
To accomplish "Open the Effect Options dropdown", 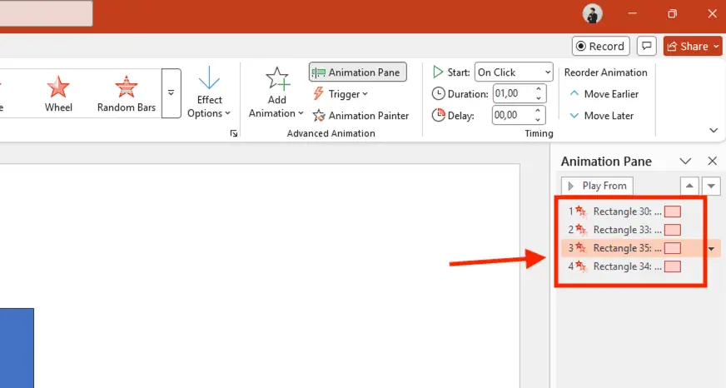I will [209, 92].
